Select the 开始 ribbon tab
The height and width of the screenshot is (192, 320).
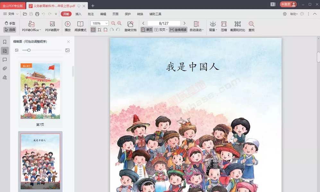[x=66, y=14]
